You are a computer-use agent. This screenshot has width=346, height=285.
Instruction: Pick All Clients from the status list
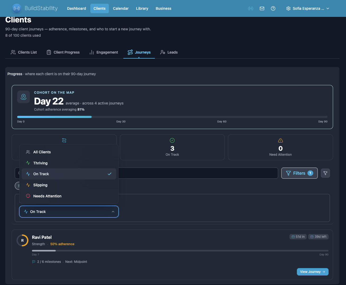(42, 152)
